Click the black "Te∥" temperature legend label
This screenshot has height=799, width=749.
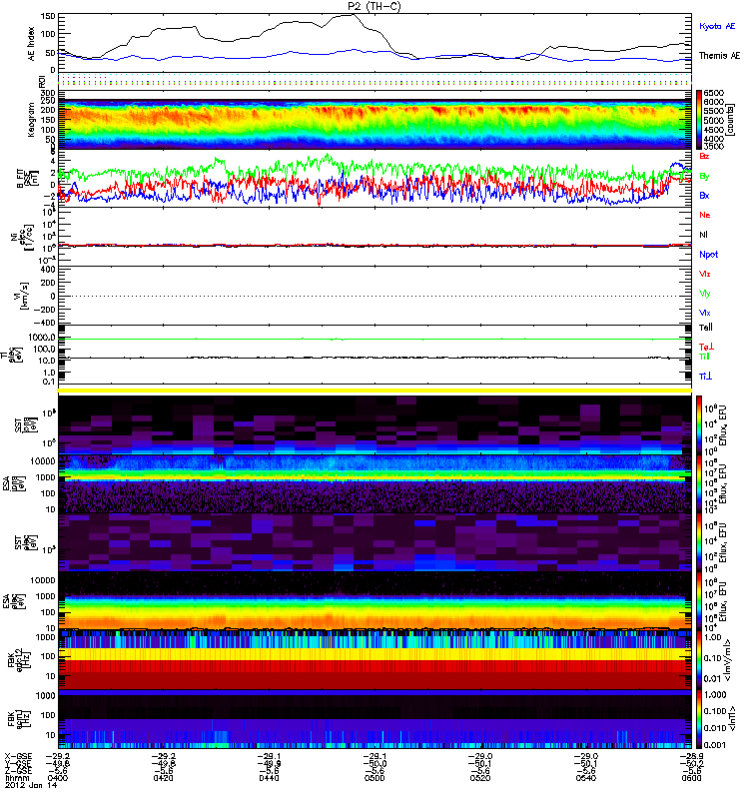pos(706,328)
